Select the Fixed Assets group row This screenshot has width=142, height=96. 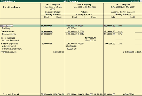[x=71, y=26]
